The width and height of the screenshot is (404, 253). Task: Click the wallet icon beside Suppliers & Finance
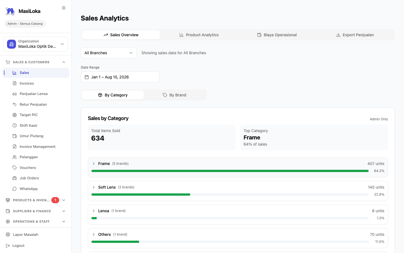8,211
